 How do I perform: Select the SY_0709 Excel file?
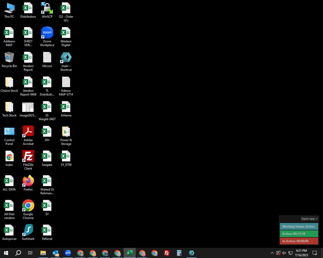click(66, 159)
